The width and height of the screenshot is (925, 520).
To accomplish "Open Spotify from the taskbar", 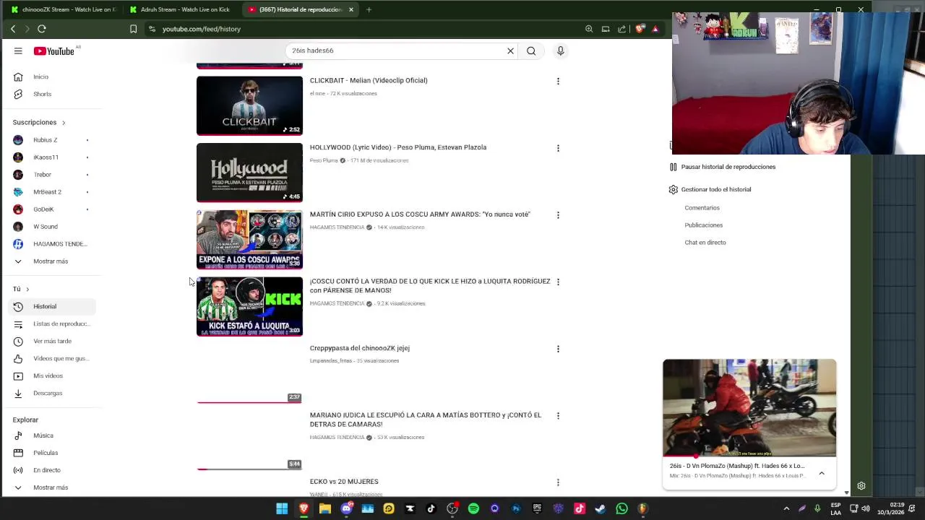I will click(x=473, y=508).
